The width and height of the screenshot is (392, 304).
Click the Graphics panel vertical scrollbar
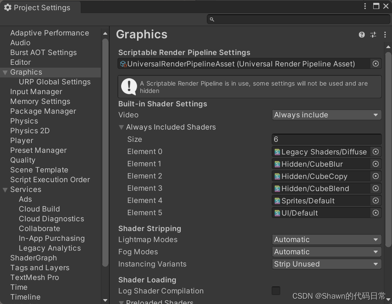(x=388, y=150)
